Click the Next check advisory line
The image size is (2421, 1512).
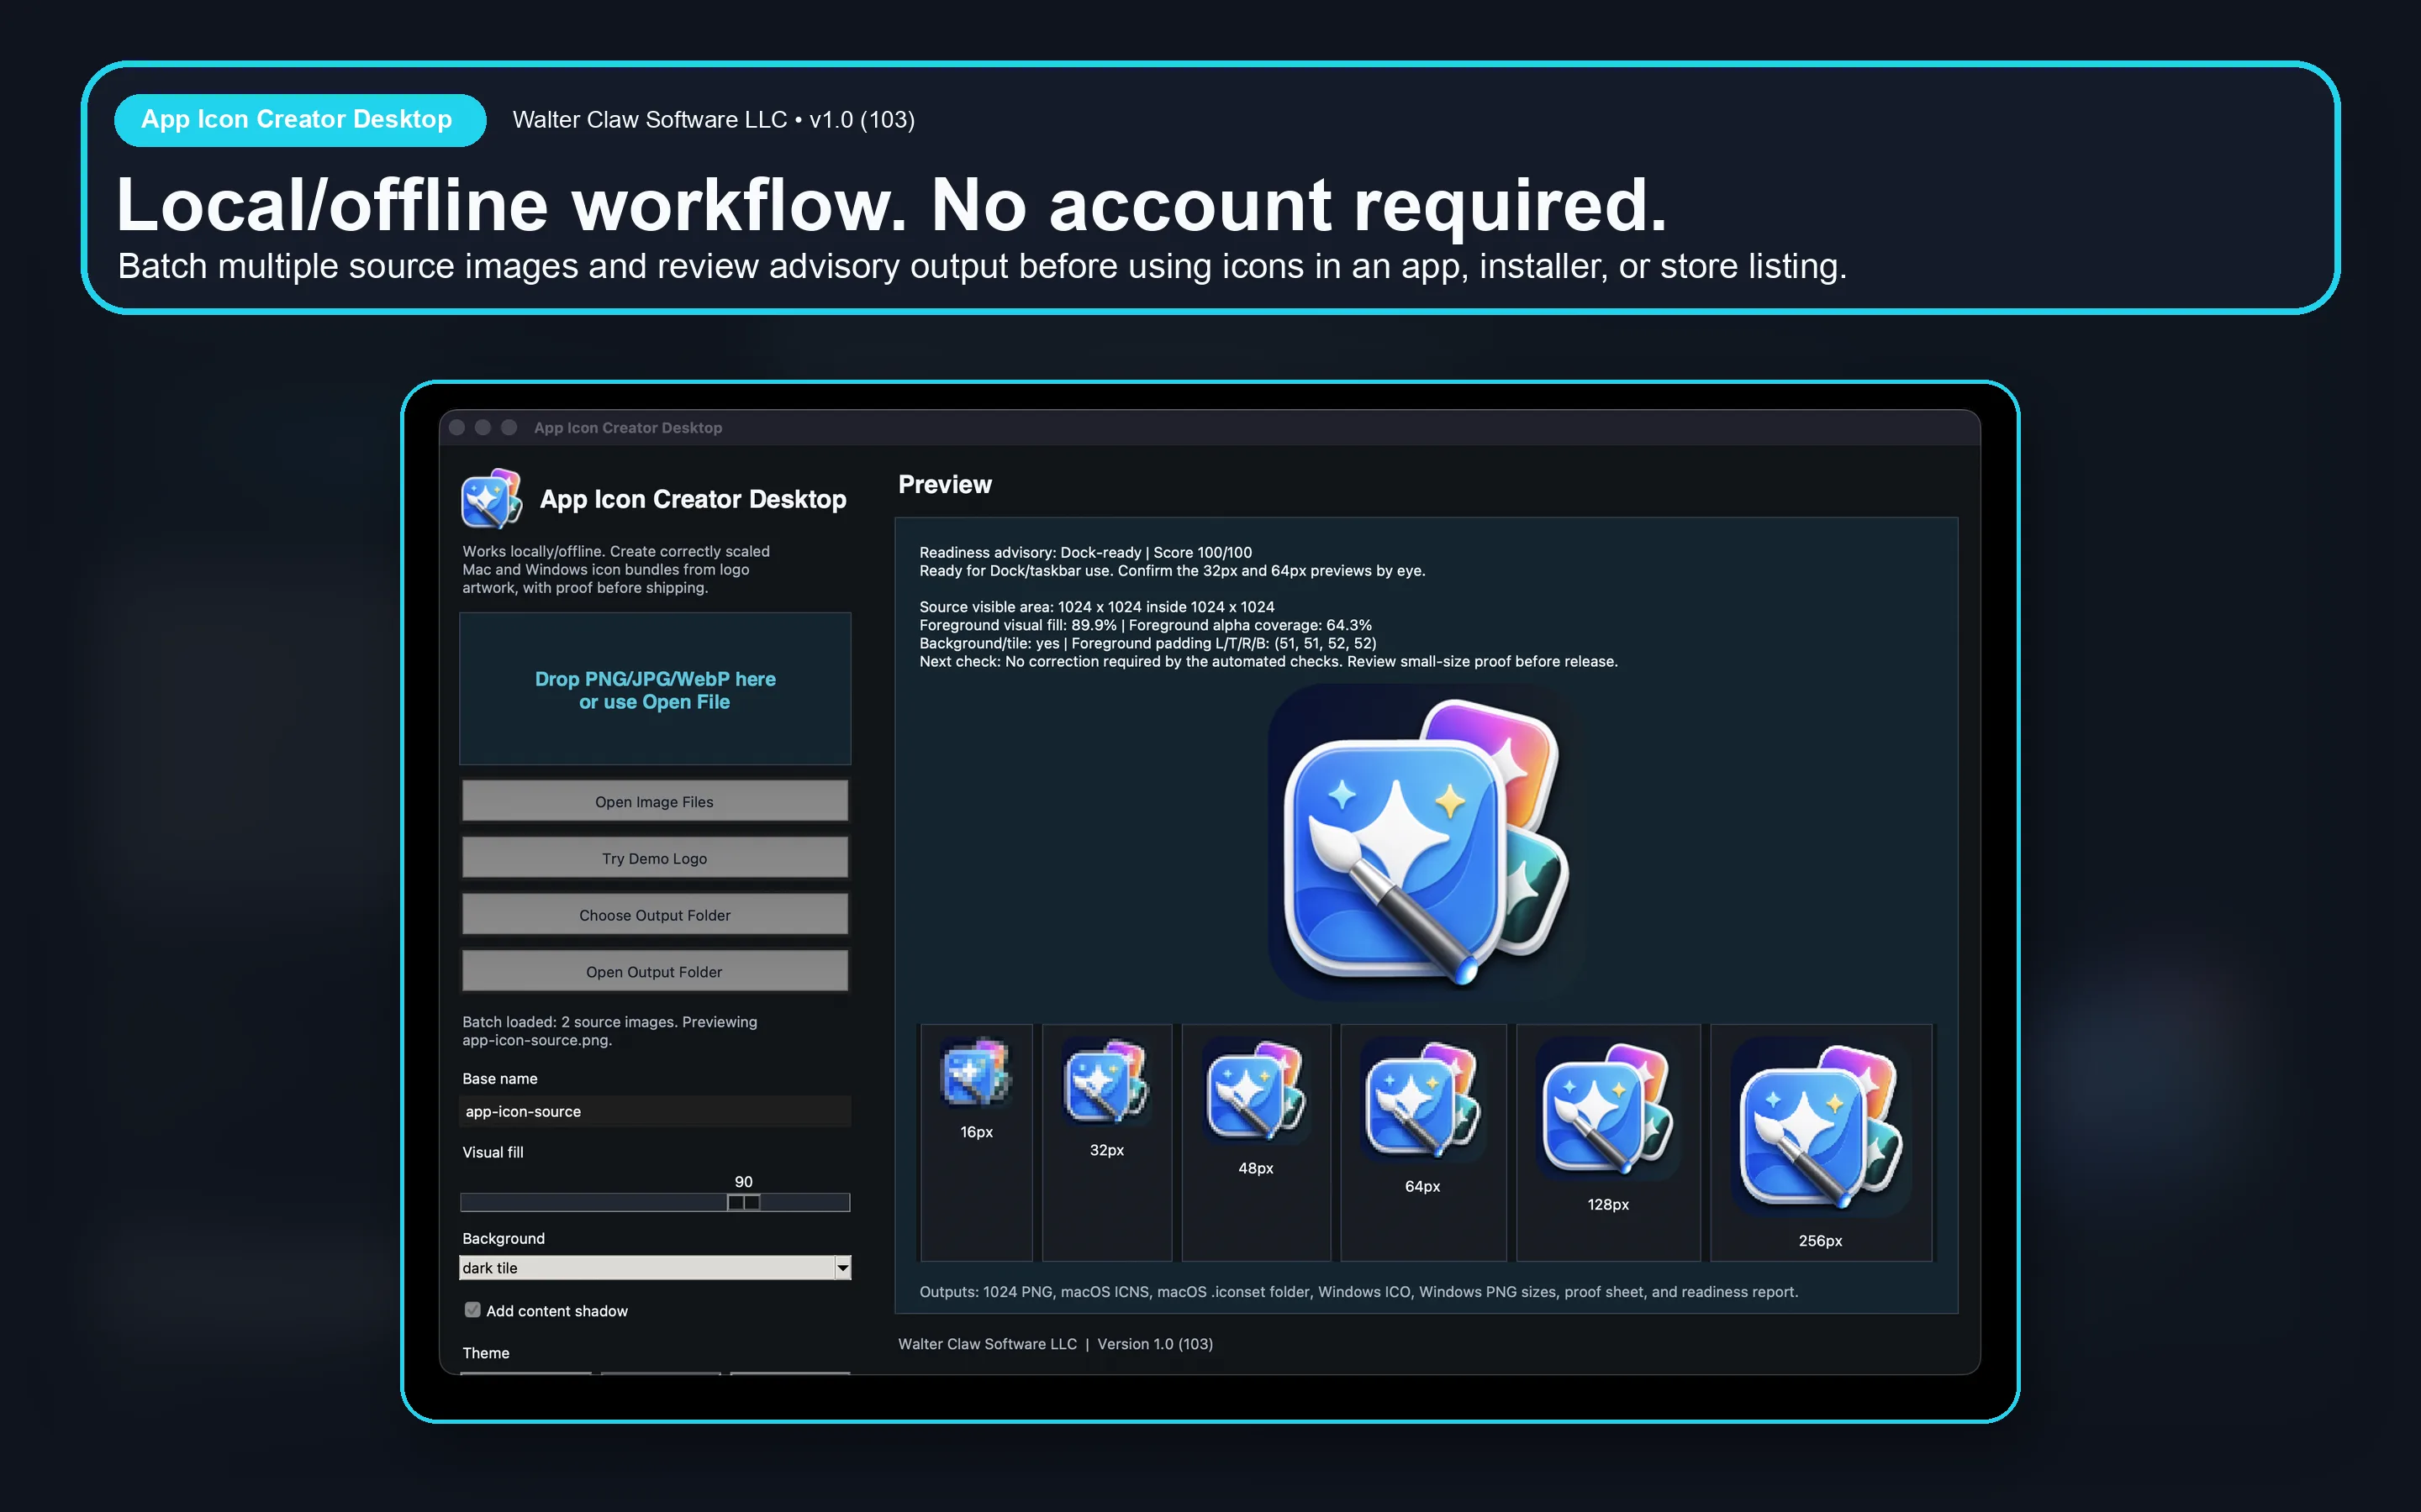[x=1269, y=661]
